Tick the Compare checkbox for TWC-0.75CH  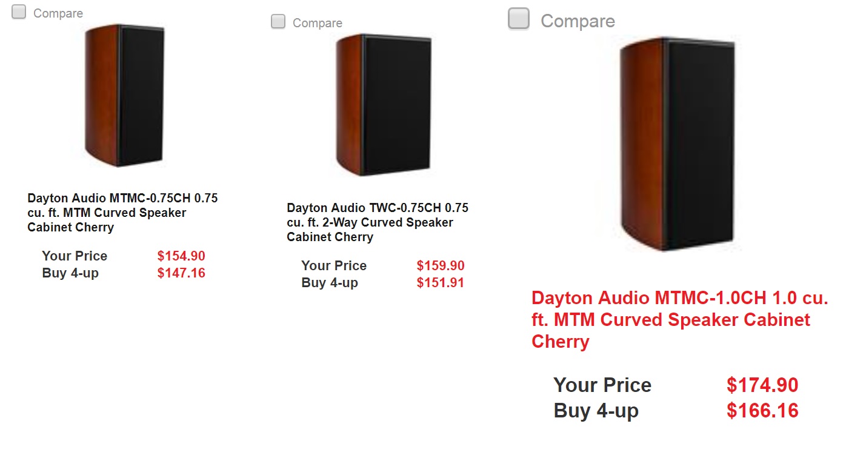[x=278, y=22]
